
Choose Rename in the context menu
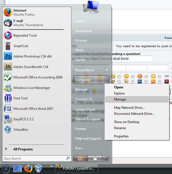137,128
